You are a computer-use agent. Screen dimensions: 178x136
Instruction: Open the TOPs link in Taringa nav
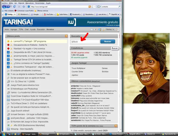click(x=21, y=29)
